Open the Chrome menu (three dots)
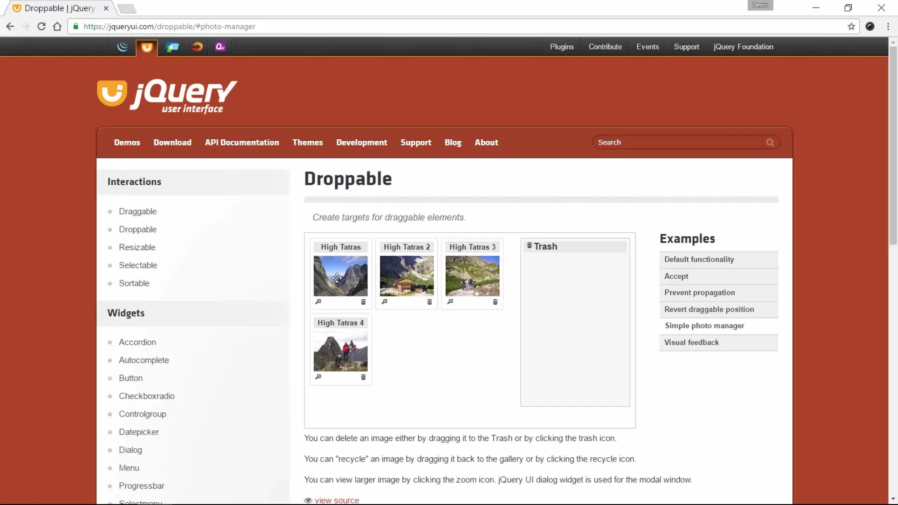This screenshot has height=505, width=898. coord(888,27)
